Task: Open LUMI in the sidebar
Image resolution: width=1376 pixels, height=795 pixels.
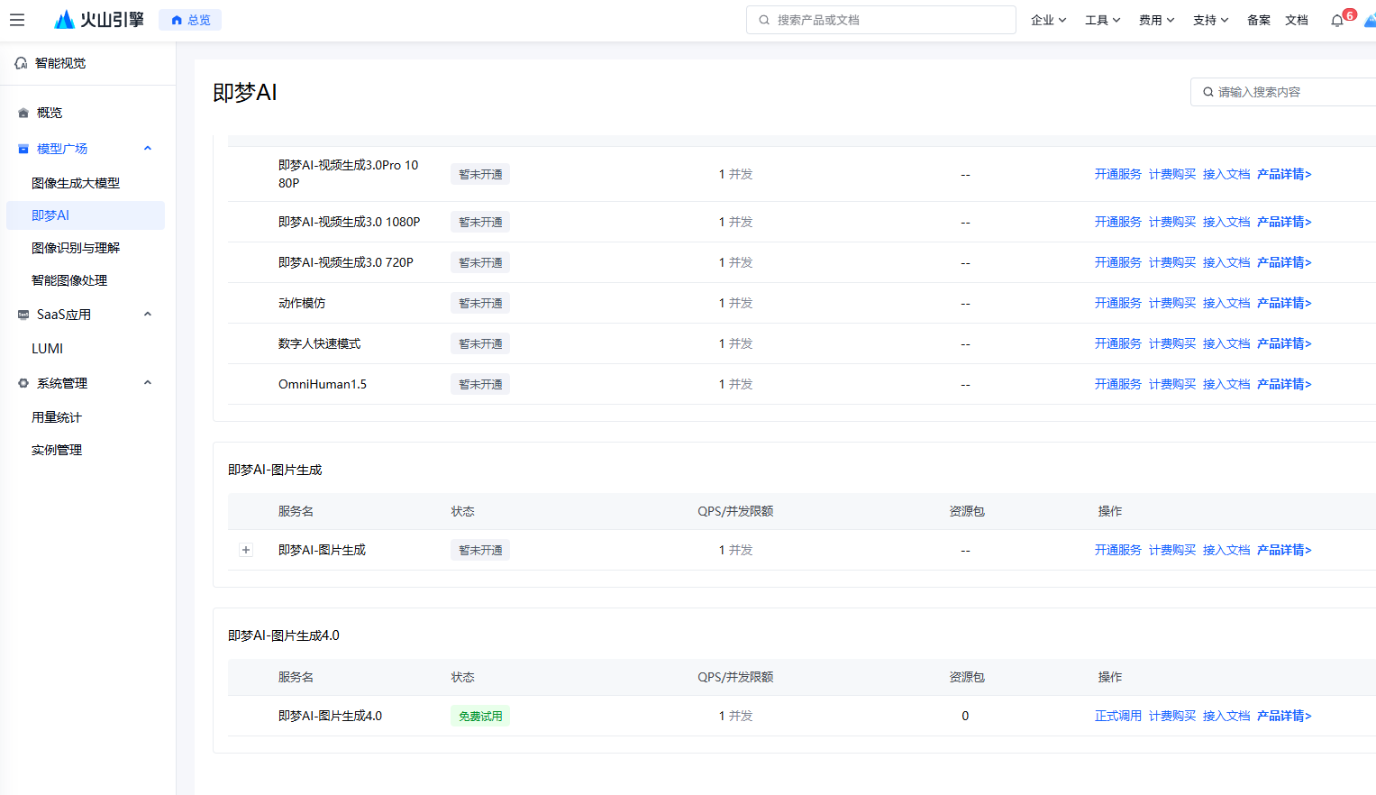Action: coord(48,349)
